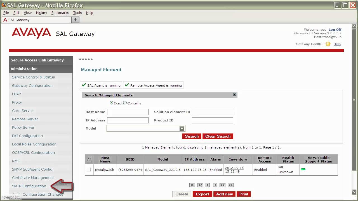The height and width of the screenshot is (201, 358).
Task: Open Certificate Management in sidebar
Action: pos(33,178)
